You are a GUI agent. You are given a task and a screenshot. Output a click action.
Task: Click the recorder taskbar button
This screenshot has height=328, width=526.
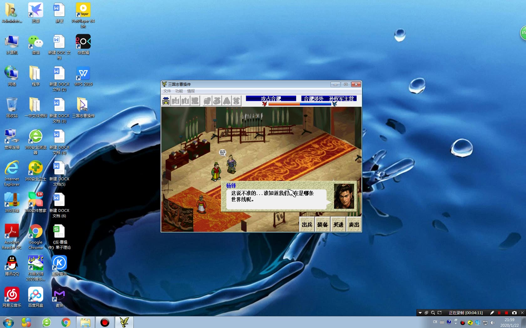(x=105, y=322)
